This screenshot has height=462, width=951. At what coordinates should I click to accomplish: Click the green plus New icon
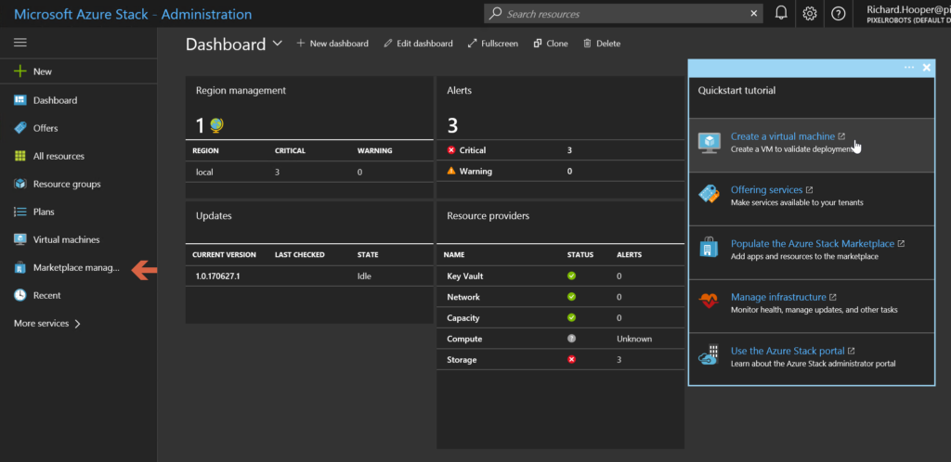tap(20, 71)
